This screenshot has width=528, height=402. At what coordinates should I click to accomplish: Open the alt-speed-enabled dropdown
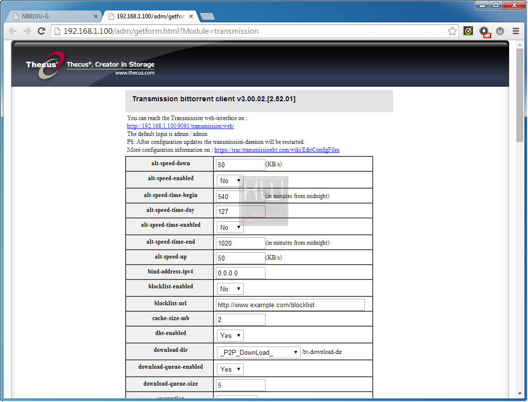pyautogui.click(x=230, y=181)
